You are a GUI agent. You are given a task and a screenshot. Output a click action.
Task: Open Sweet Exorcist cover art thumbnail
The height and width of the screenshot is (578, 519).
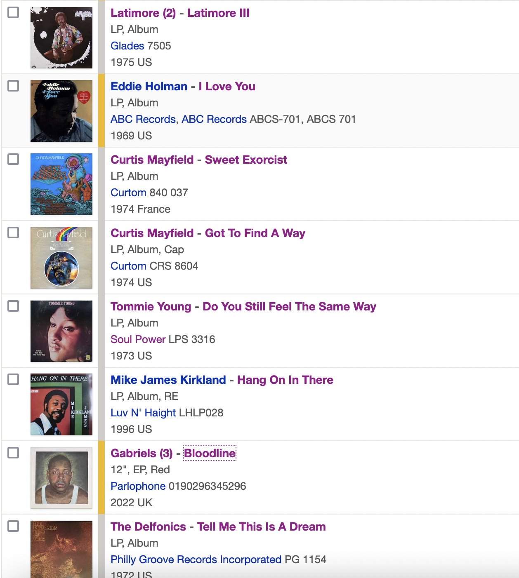click(61, 184)
